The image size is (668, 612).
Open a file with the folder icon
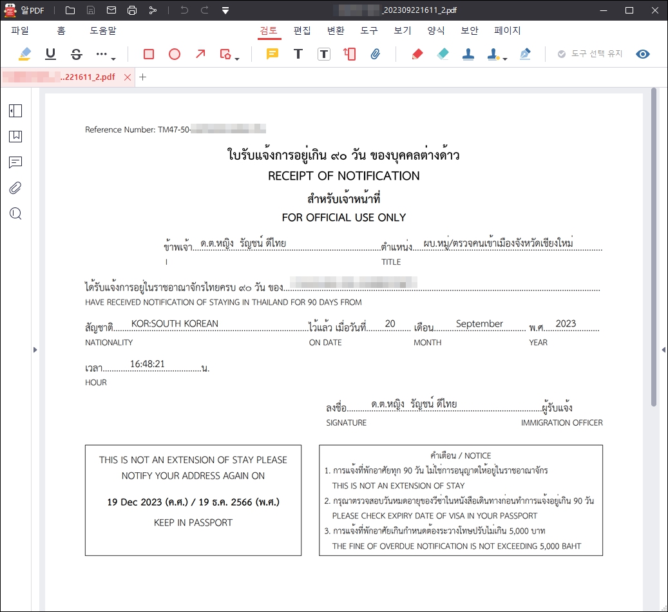pyautogui.click(x=70, y=10)
